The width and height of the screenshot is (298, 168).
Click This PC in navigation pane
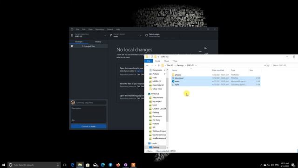point(154,143)
